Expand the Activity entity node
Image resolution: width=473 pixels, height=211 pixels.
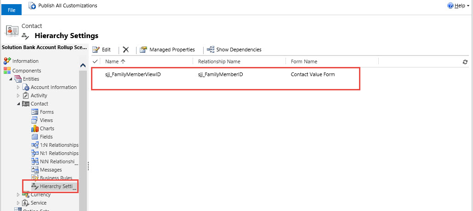pyautogui.click(x=19, y=95)
